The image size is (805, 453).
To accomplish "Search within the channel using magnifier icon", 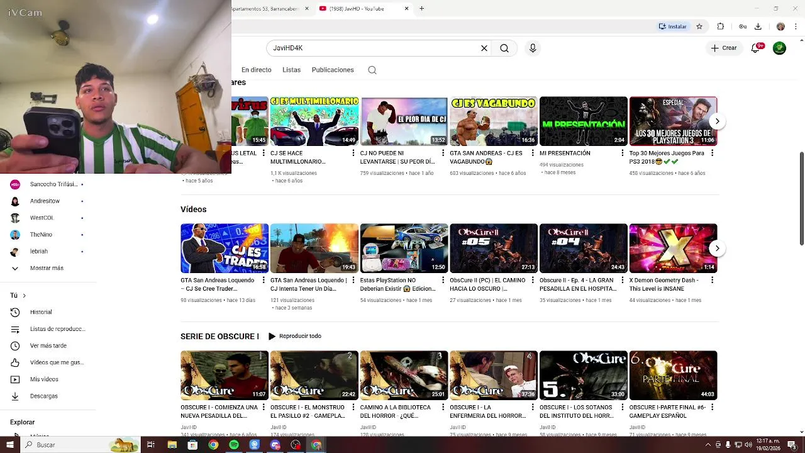I will [x=372, y=70].
